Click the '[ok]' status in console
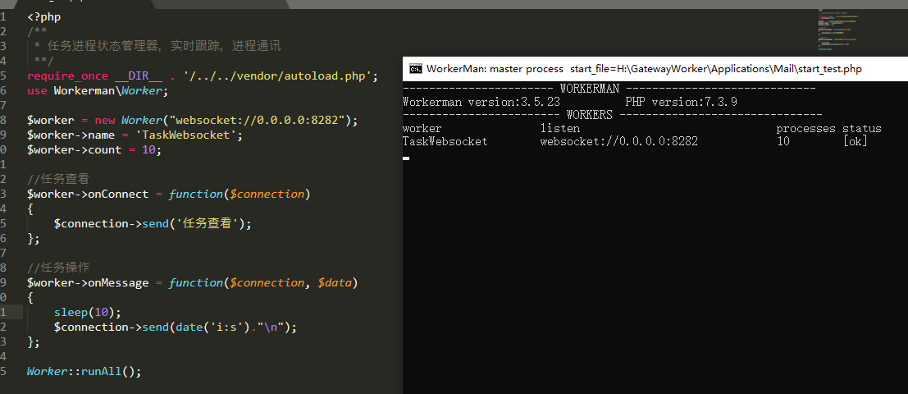The height and width of the screenshot is (394, 908). coord(856,141)
